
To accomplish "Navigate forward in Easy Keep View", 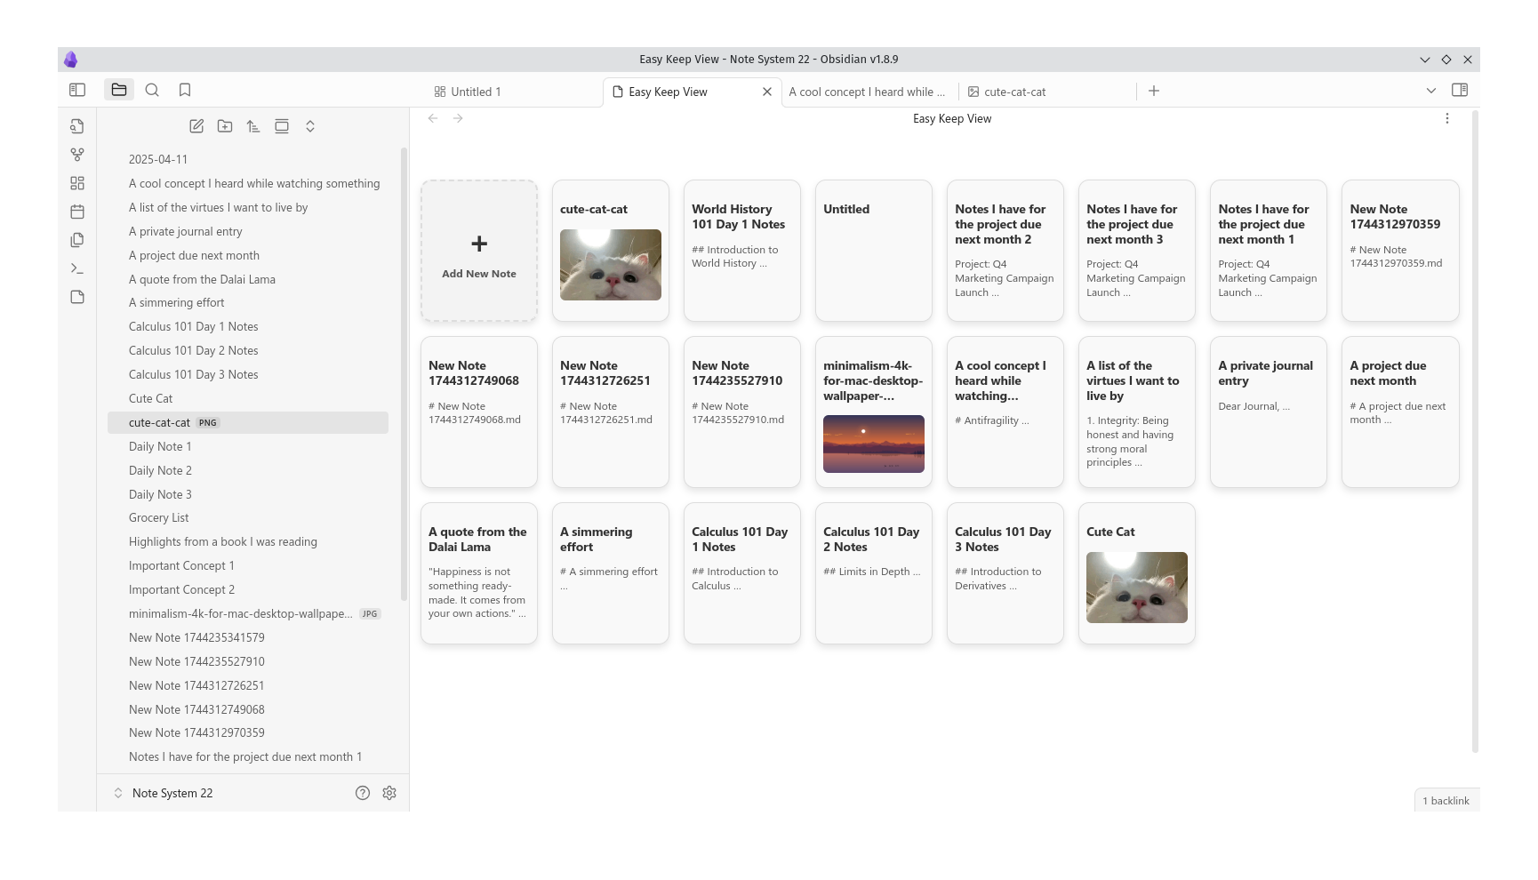I will (458, 118).
